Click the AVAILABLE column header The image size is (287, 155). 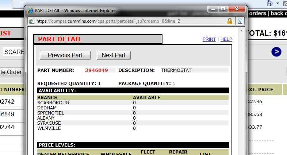pyautogui.click(x=147, y=98)
